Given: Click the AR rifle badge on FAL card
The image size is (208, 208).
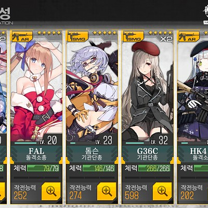Looking at the screenshot, I should (x=22, y=36).
